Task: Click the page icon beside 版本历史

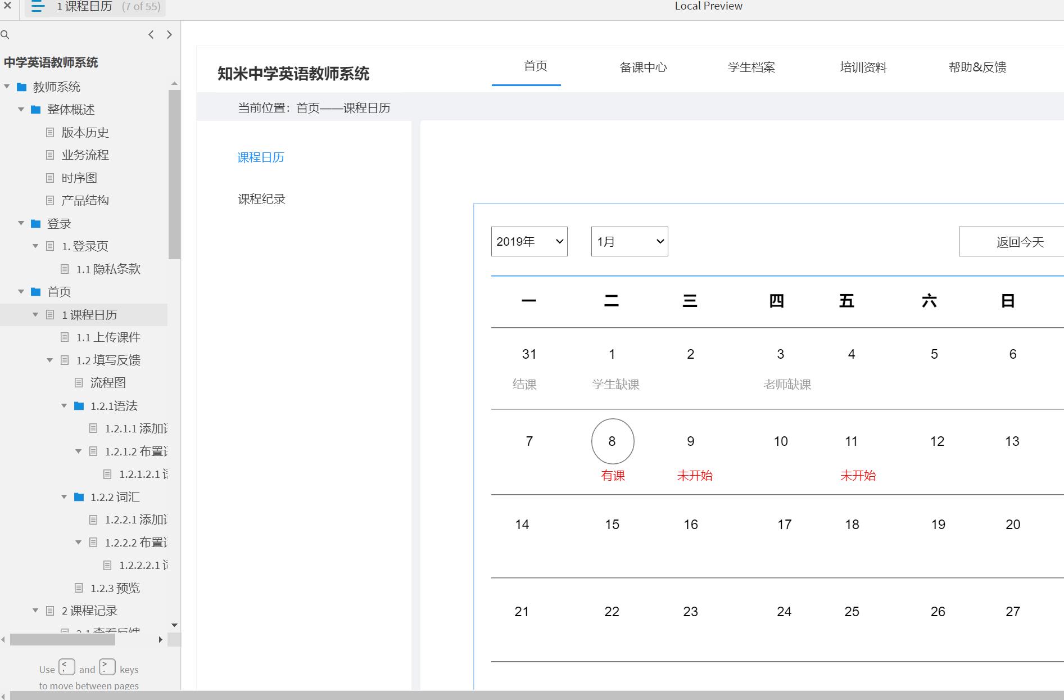Action: coord(50,133)
